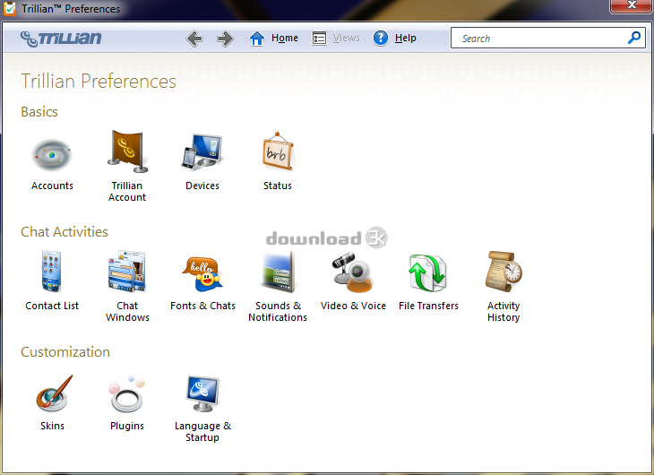Click the blue house Home icon

tap(257, 39)
